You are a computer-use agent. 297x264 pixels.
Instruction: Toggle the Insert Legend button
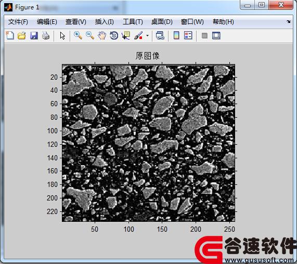[x=188, y=35]
